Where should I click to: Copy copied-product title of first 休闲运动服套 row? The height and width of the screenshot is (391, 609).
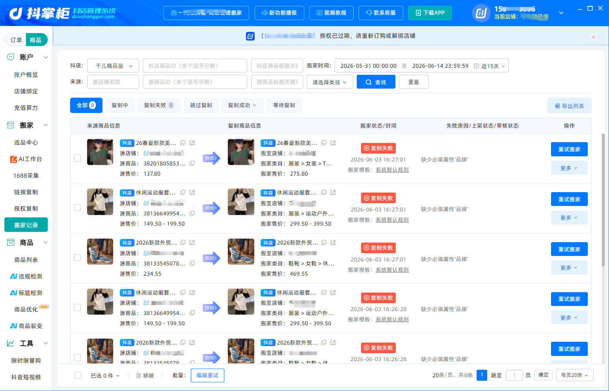324,193
